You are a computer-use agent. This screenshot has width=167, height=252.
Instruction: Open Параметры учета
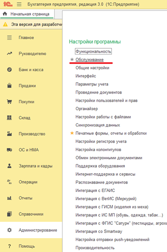tap(92, 84)
